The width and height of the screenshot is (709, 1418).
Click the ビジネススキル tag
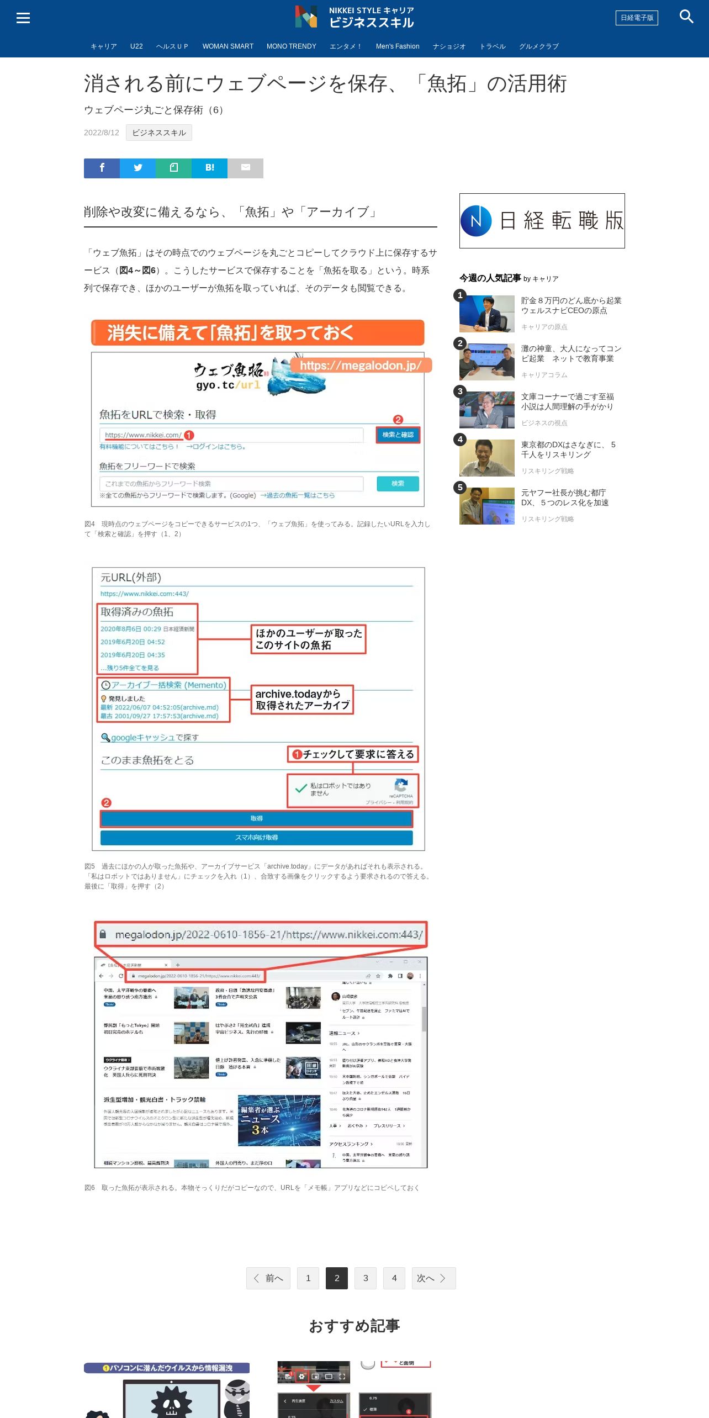pyautogui.click(x=159, y=133)
